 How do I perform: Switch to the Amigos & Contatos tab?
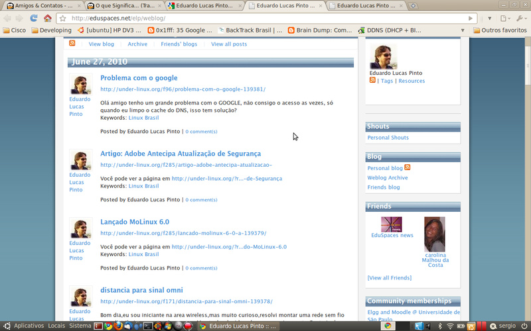(x=44, y=6)
